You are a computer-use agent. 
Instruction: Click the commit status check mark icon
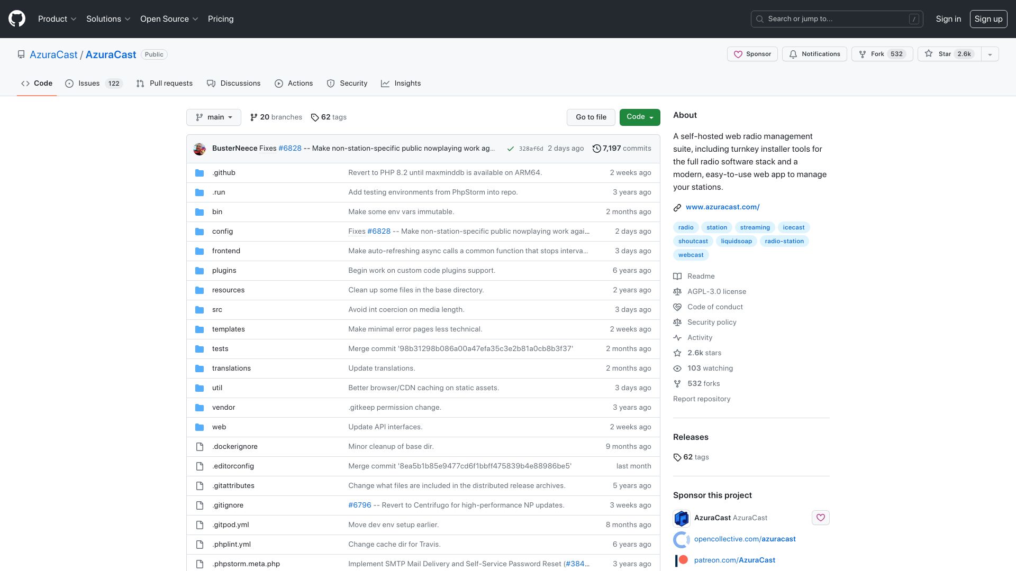point(510,149)
